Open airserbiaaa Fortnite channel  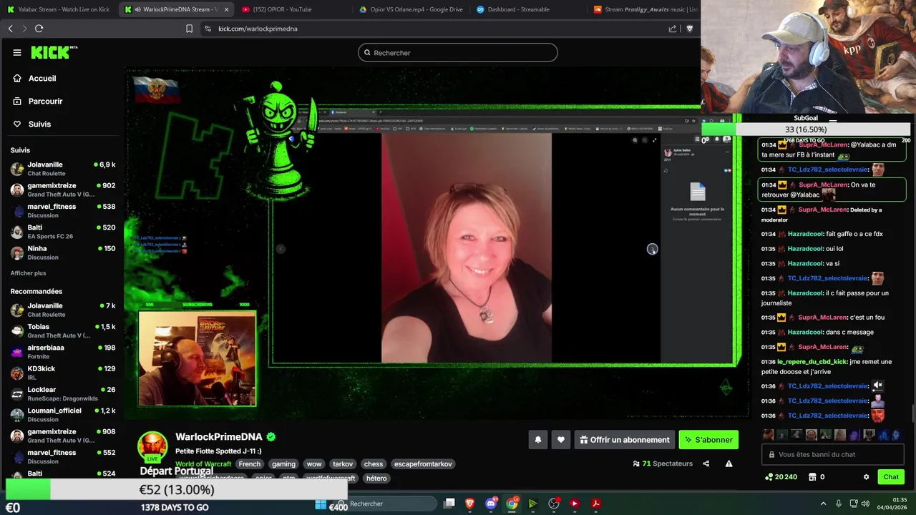point(62,351)
